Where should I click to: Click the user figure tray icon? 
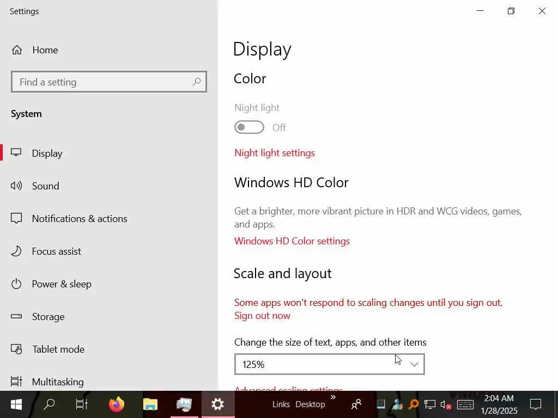[x=397, y=404]
